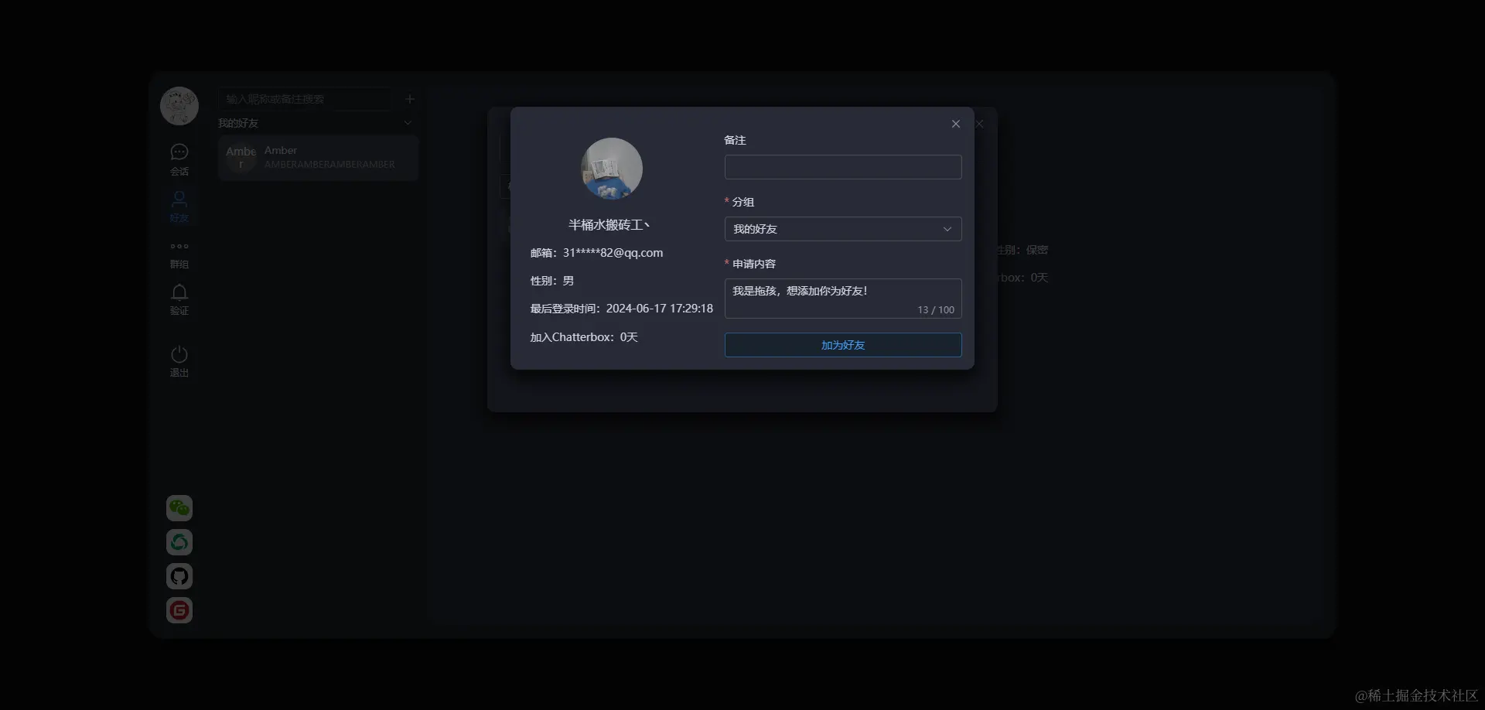Viewport: 1485px width, 710px height.
Task: Open the Gitee icon in the sidebar
Action: (179, 609)
